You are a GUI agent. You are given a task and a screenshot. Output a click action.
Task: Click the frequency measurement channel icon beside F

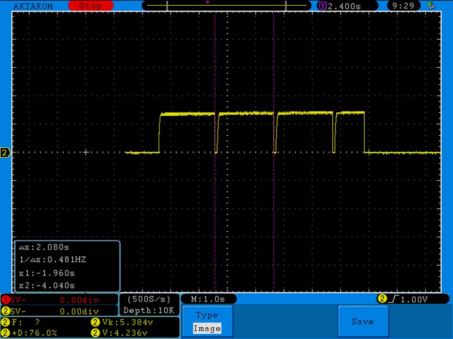pyautogui.click(x=5, y=323)
